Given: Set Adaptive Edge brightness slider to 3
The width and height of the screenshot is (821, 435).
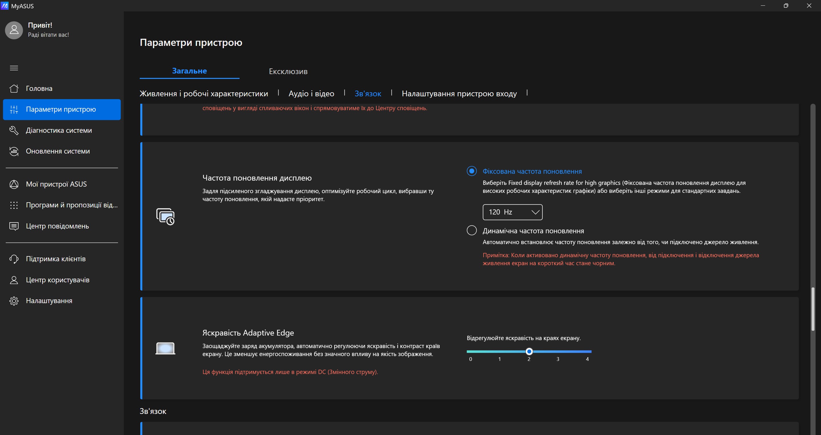Looking at the screenshot, I should coord(558,352).
